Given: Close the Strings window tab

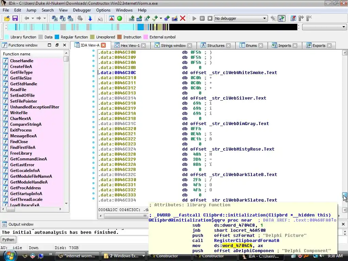Looking at the screenshot, I should point(190,46).
